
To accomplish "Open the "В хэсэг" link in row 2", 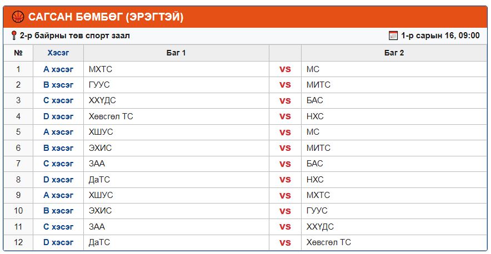I will click(58, 85).
